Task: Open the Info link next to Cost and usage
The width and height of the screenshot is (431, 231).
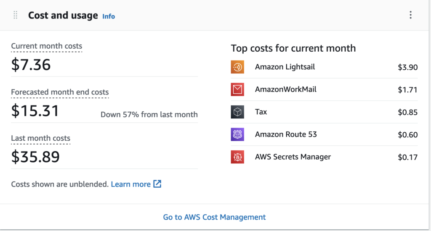Action: click(x=109, y=16)
